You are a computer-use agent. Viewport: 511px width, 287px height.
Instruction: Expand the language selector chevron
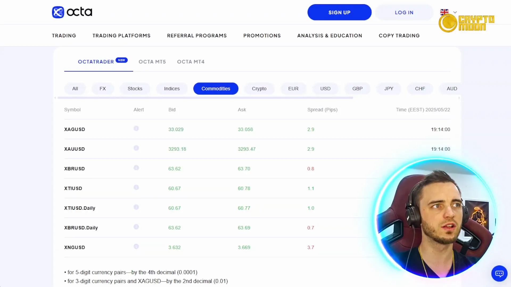(455, 12)
